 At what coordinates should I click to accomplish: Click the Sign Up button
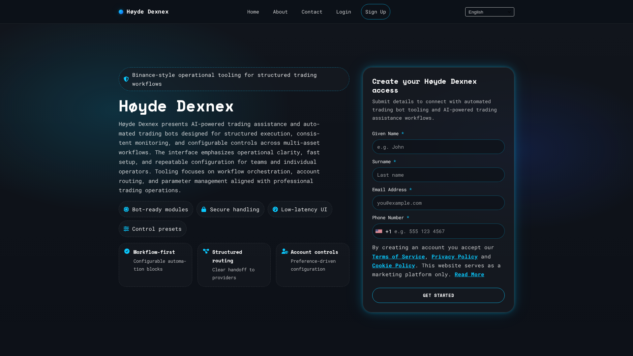click(376, 12)
